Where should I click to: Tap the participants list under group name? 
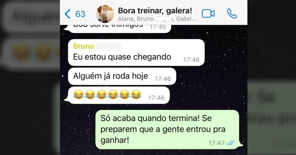[157, 19]
